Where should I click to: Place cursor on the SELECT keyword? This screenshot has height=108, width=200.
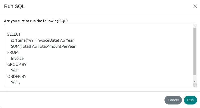(14, 34)
